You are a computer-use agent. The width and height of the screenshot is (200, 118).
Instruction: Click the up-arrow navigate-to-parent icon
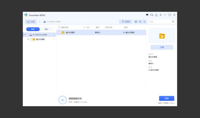[40, 22]
